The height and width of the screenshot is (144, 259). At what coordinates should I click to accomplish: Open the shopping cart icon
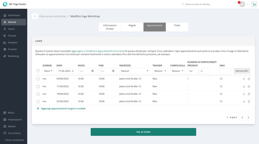254,4
